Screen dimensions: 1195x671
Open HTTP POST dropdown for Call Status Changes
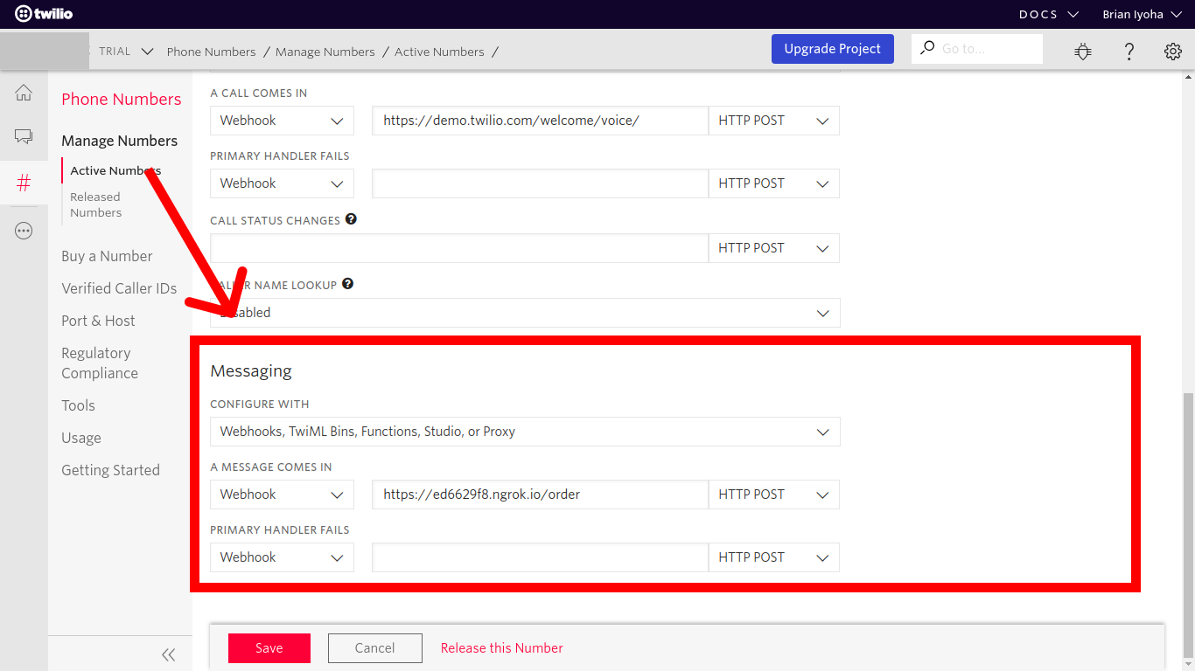click(773, 248)
